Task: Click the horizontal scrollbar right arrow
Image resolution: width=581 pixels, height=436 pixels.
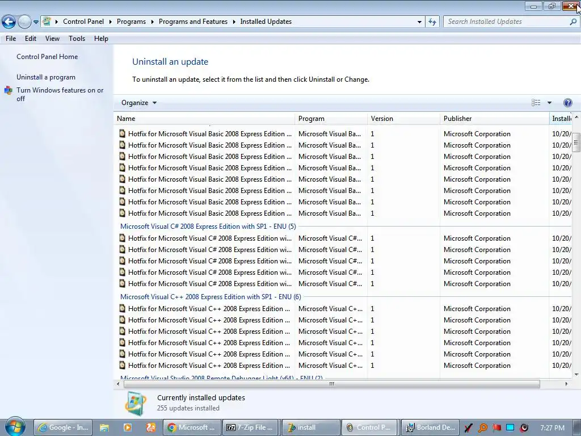Action: tap(566, 384)
